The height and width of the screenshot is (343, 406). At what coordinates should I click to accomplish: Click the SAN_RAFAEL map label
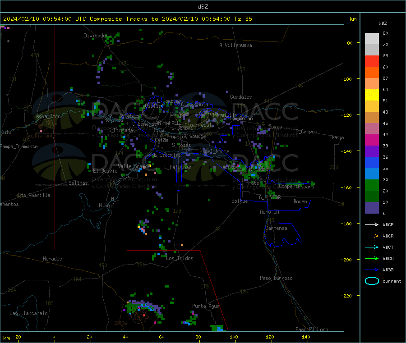(167, 123)
